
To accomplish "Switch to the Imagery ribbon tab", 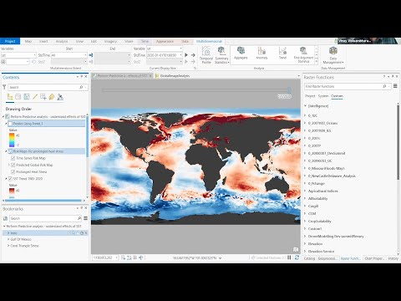I will tap(110, 41).
